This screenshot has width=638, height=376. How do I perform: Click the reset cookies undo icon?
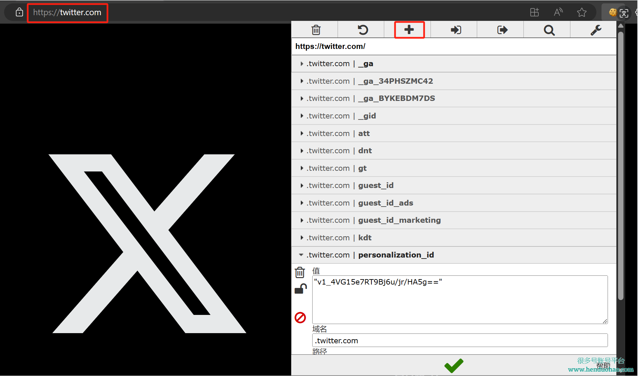point(363,30)
